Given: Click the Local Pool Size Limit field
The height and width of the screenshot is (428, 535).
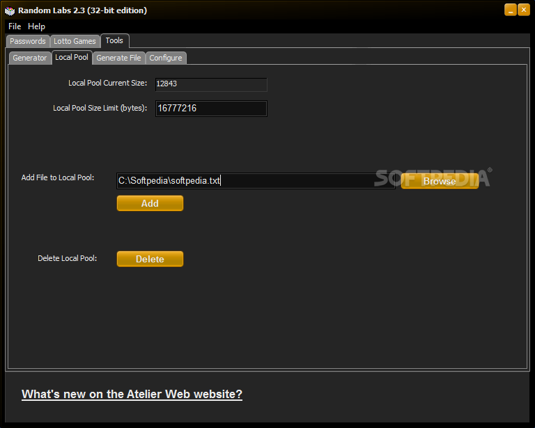Looking at the screenshot, I should pyautogui.click(x=211, y=109).
